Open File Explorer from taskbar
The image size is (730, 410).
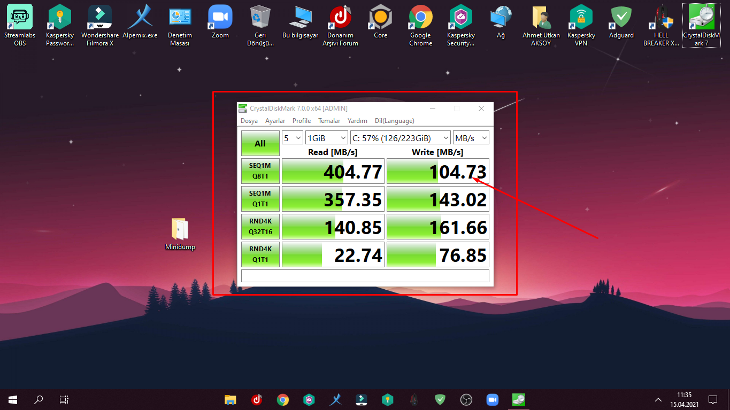230,399
